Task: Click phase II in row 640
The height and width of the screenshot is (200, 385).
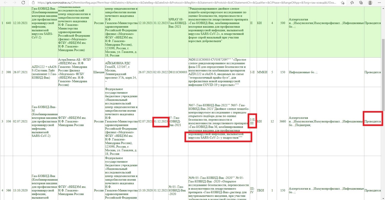Action: coord(251,23)
